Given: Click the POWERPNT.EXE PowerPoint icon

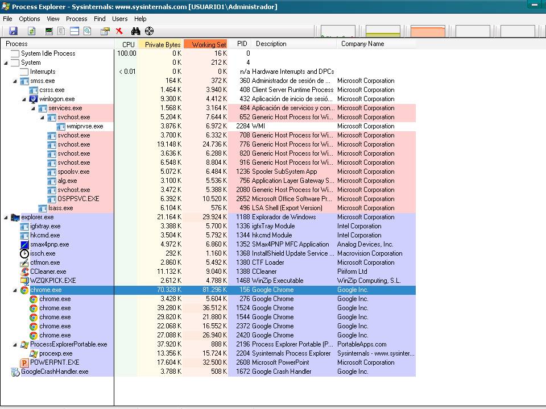Looking at the screenshot, I should pyautogui.click(x=24, y=362).
